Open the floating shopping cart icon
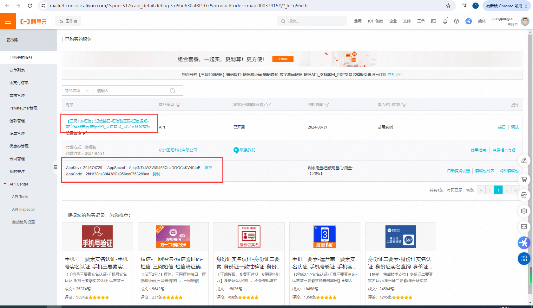This screenshot has width=533, height=308. coord(524,179)
